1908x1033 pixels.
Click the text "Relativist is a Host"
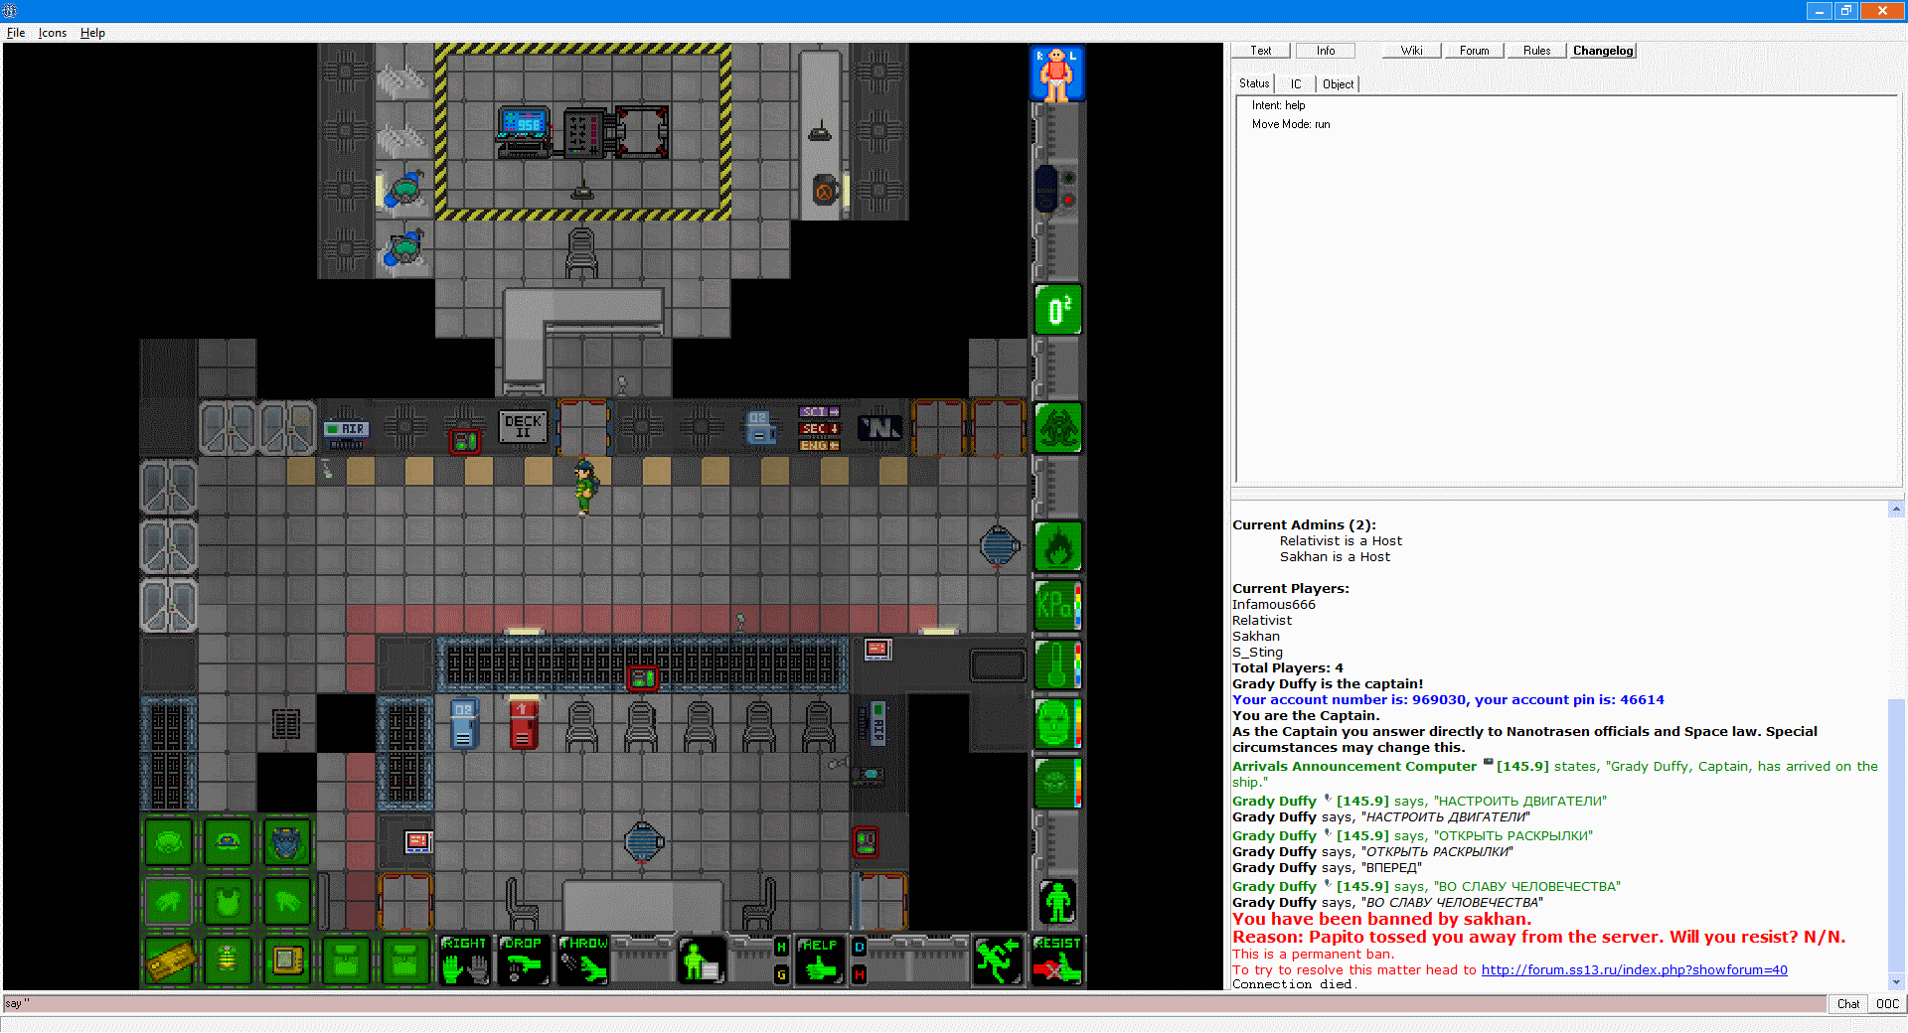pyautogui.click(x=1341, y=541)
